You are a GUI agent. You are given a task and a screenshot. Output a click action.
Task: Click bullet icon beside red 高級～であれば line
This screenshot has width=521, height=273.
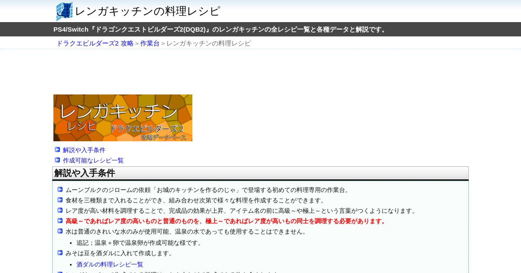tap(60, 221)
